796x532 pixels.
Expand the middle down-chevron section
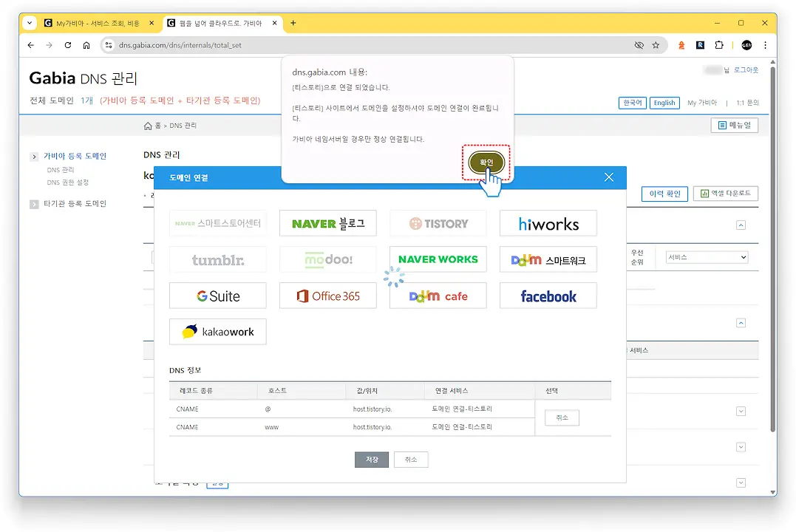741,447
